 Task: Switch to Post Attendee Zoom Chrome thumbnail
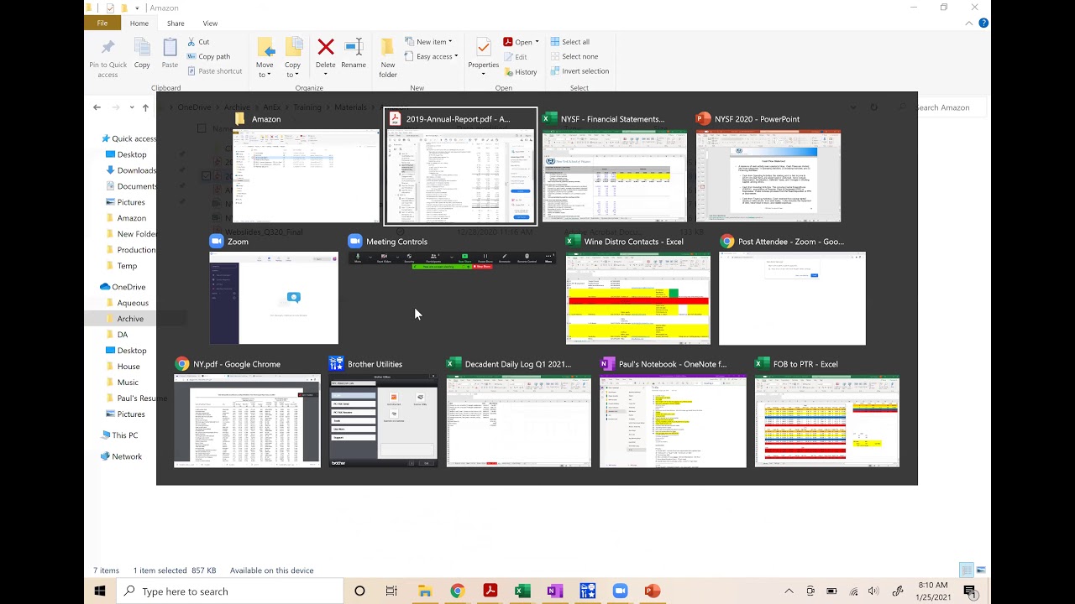(792, 290)
